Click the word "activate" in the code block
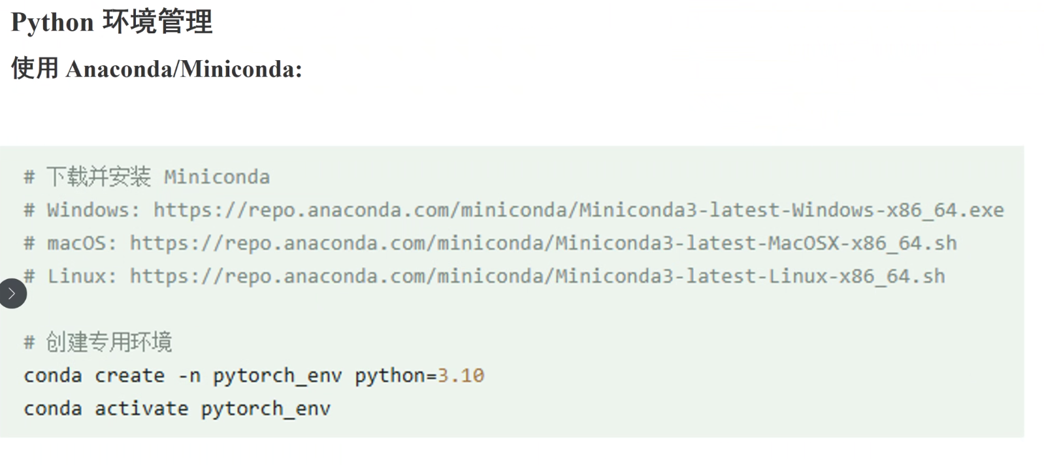The width and height of the screenshot is (1044, 465). pos(141,409)
